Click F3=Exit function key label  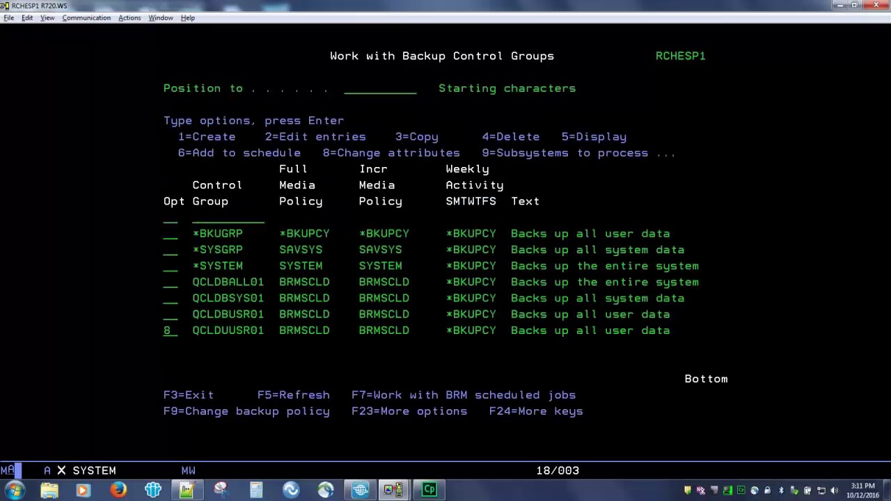(x=189, y=395)
